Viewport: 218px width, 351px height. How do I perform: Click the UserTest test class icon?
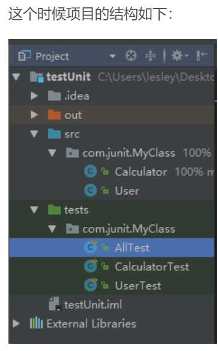(x=91, y=285)
